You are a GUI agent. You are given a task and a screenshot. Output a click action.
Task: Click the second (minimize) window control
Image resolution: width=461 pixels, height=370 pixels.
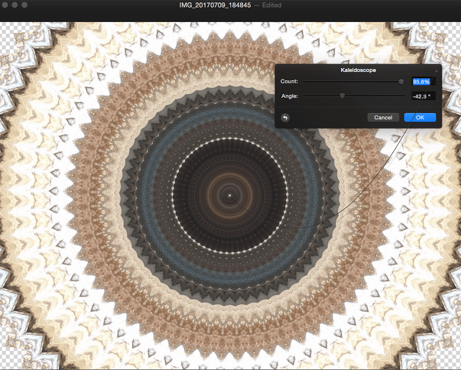point(14,5)
